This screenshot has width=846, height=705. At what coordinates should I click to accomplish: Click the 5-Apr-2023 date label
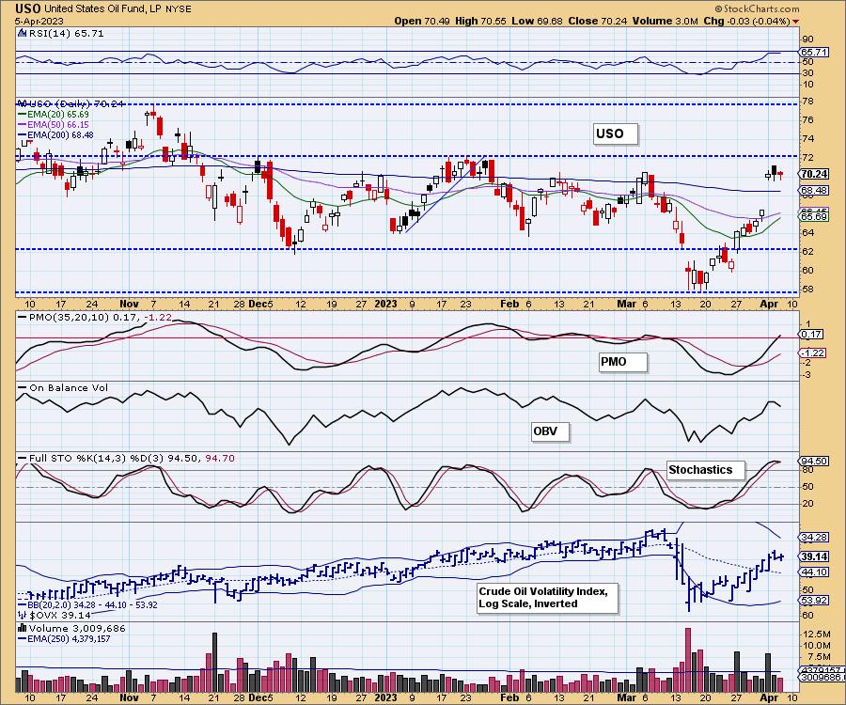(x=39, y=22)
